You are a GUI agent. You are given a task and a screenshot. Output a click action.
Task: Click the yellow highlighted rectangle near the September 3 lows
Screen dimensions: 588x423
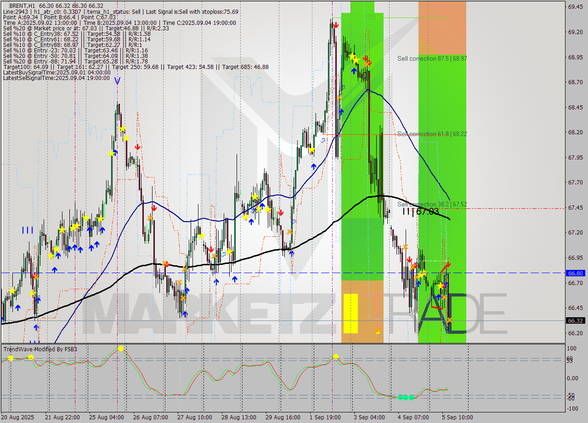click(350, 313)
